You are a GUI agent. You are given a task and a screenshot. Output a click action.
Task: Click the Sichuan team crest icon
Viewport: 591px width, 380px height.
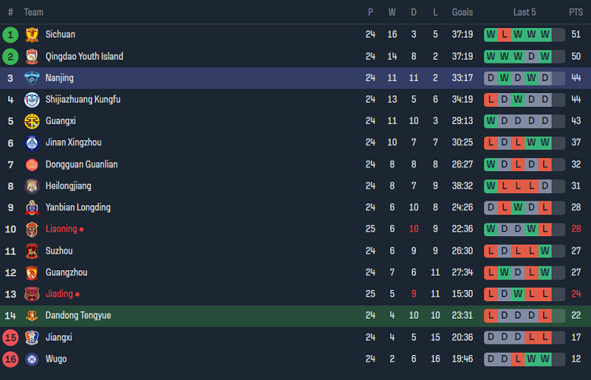coord(31,35)
